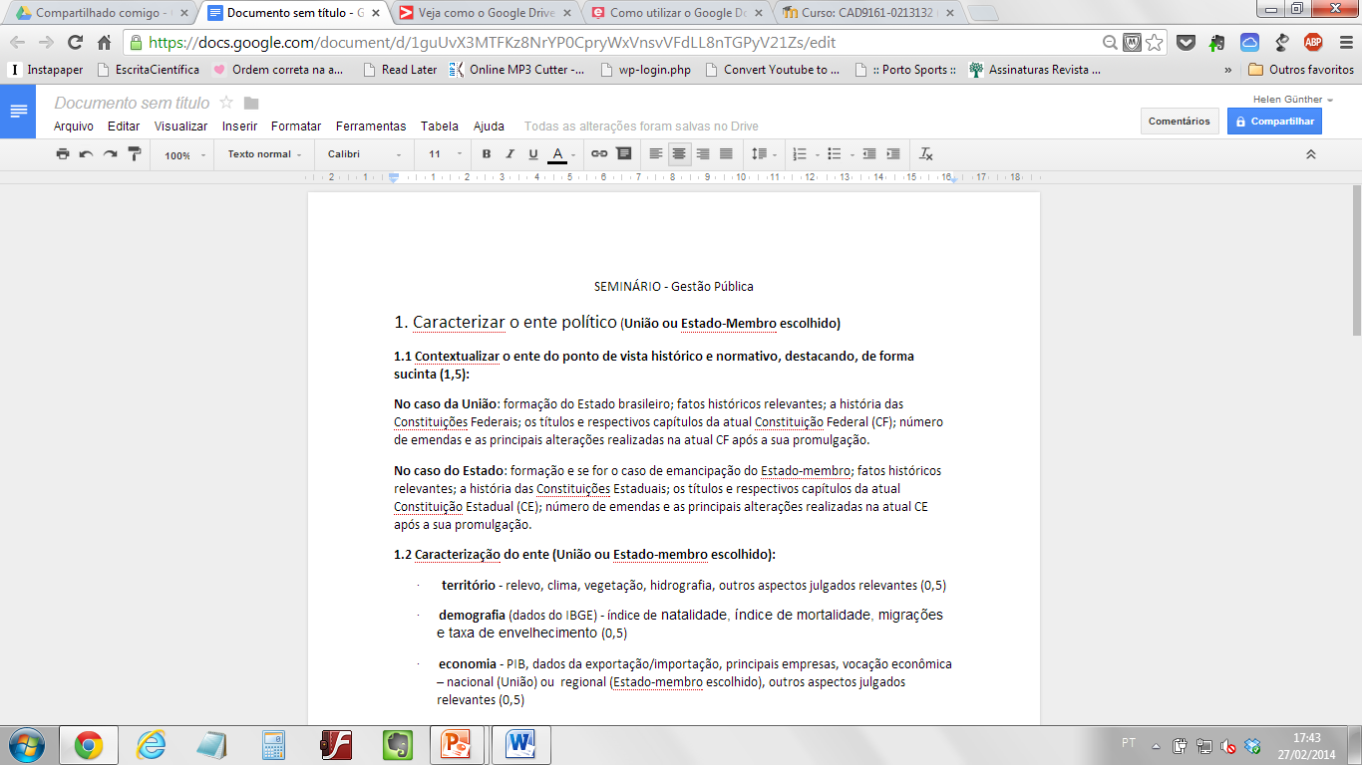Click the zoom magnifier icon in the address bar
Viewport: 1362px width, 765px height.
(x=1110, y=42)
